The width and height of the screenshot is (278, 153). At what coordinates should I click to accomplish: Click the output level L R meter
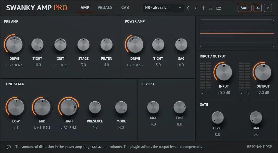[x=245, y=75]
